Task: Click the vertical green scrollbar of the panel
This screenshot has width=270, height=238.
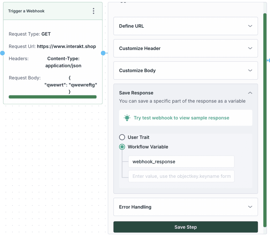Action: point(265,119)
